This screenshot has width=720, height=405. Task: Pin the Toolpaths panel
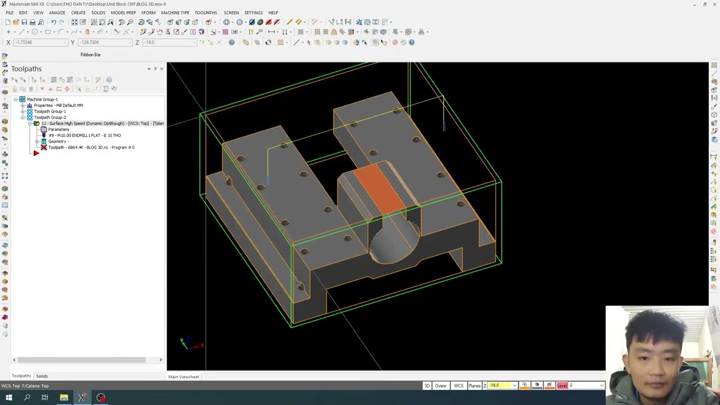click(x=155, y=69)
